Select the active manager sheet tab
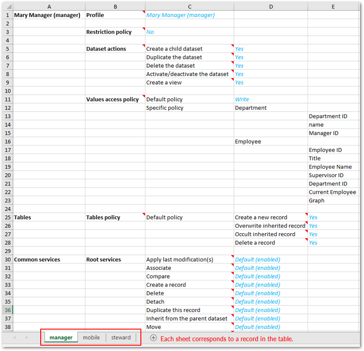 coord(60,338)
